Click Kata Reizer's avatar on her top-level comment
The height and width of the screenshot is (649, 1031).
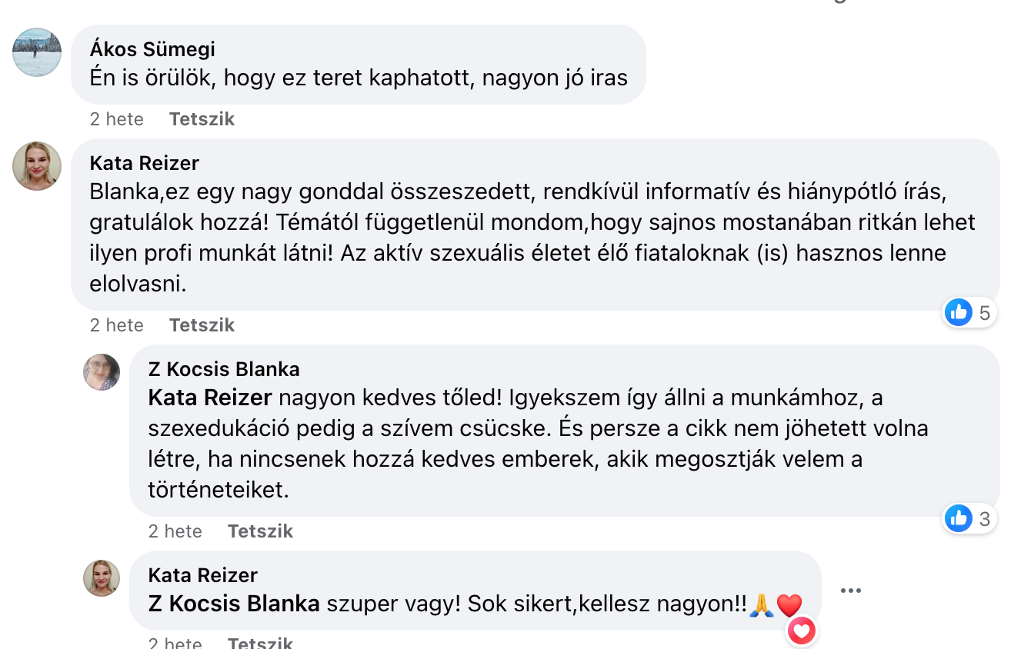tap(37, 166)
